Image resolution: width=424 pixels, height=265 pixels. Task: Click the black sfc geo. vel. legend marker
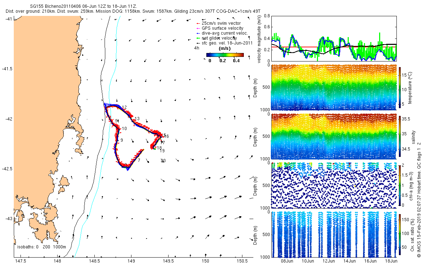(198, 43)
